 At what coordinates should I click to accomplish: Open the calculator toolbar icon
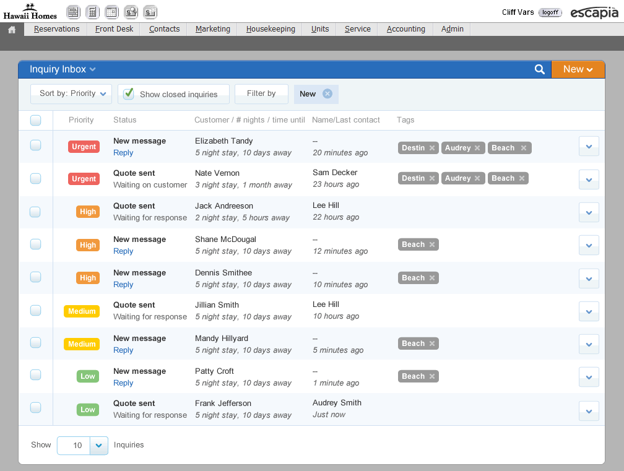92,12
